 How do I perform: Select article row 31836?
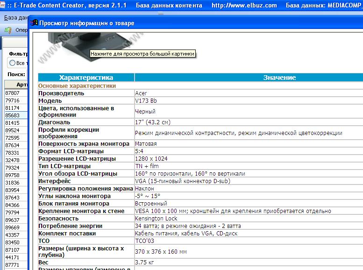(16, 183)
